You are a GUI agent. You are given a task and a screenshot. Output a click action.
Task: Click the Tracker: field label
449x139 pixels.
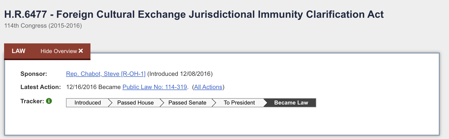click(32, 101)
